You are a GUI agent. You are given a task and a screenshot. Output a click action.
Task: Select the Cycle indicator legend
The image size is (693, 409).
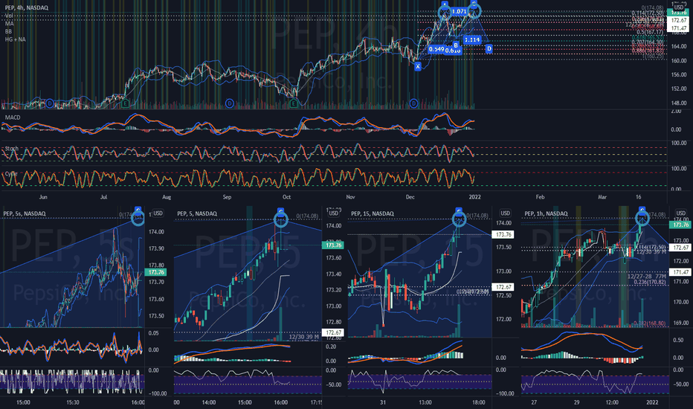(11, 174)
